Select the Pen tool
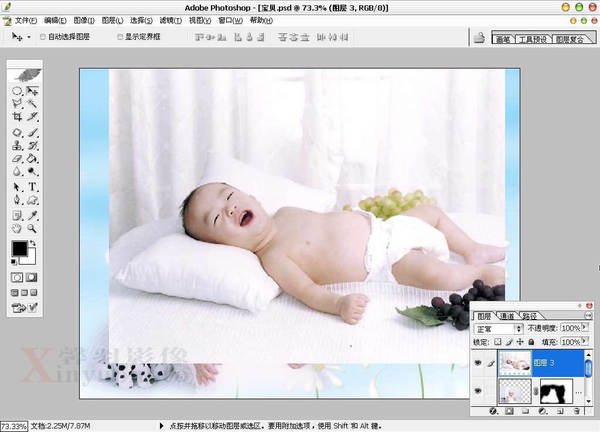Viewport: 600px width, 432px height. click(17, 200)
